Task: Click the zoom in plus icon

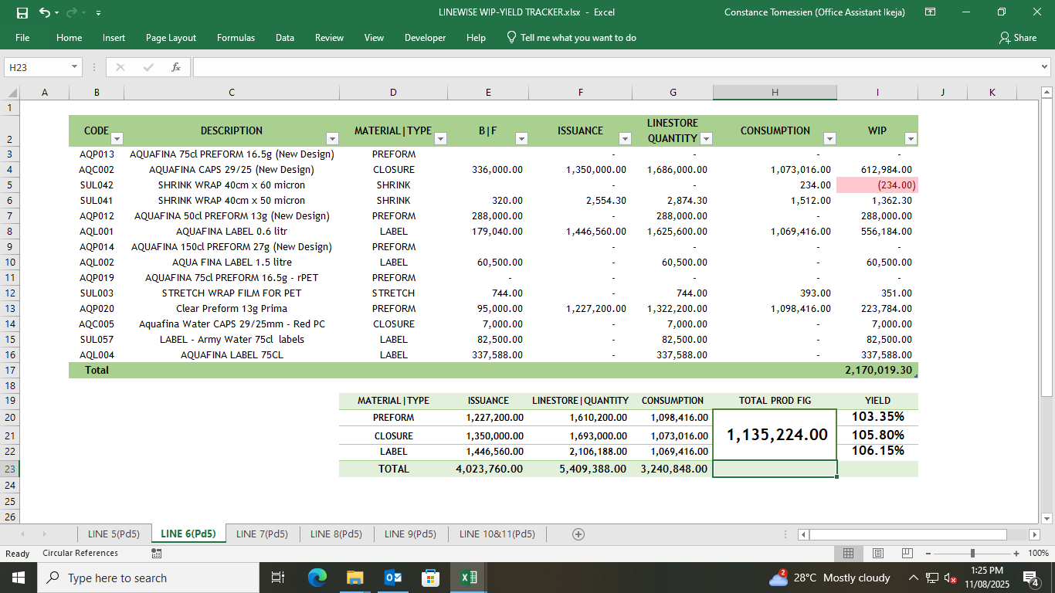Action: click(1016, 554)
